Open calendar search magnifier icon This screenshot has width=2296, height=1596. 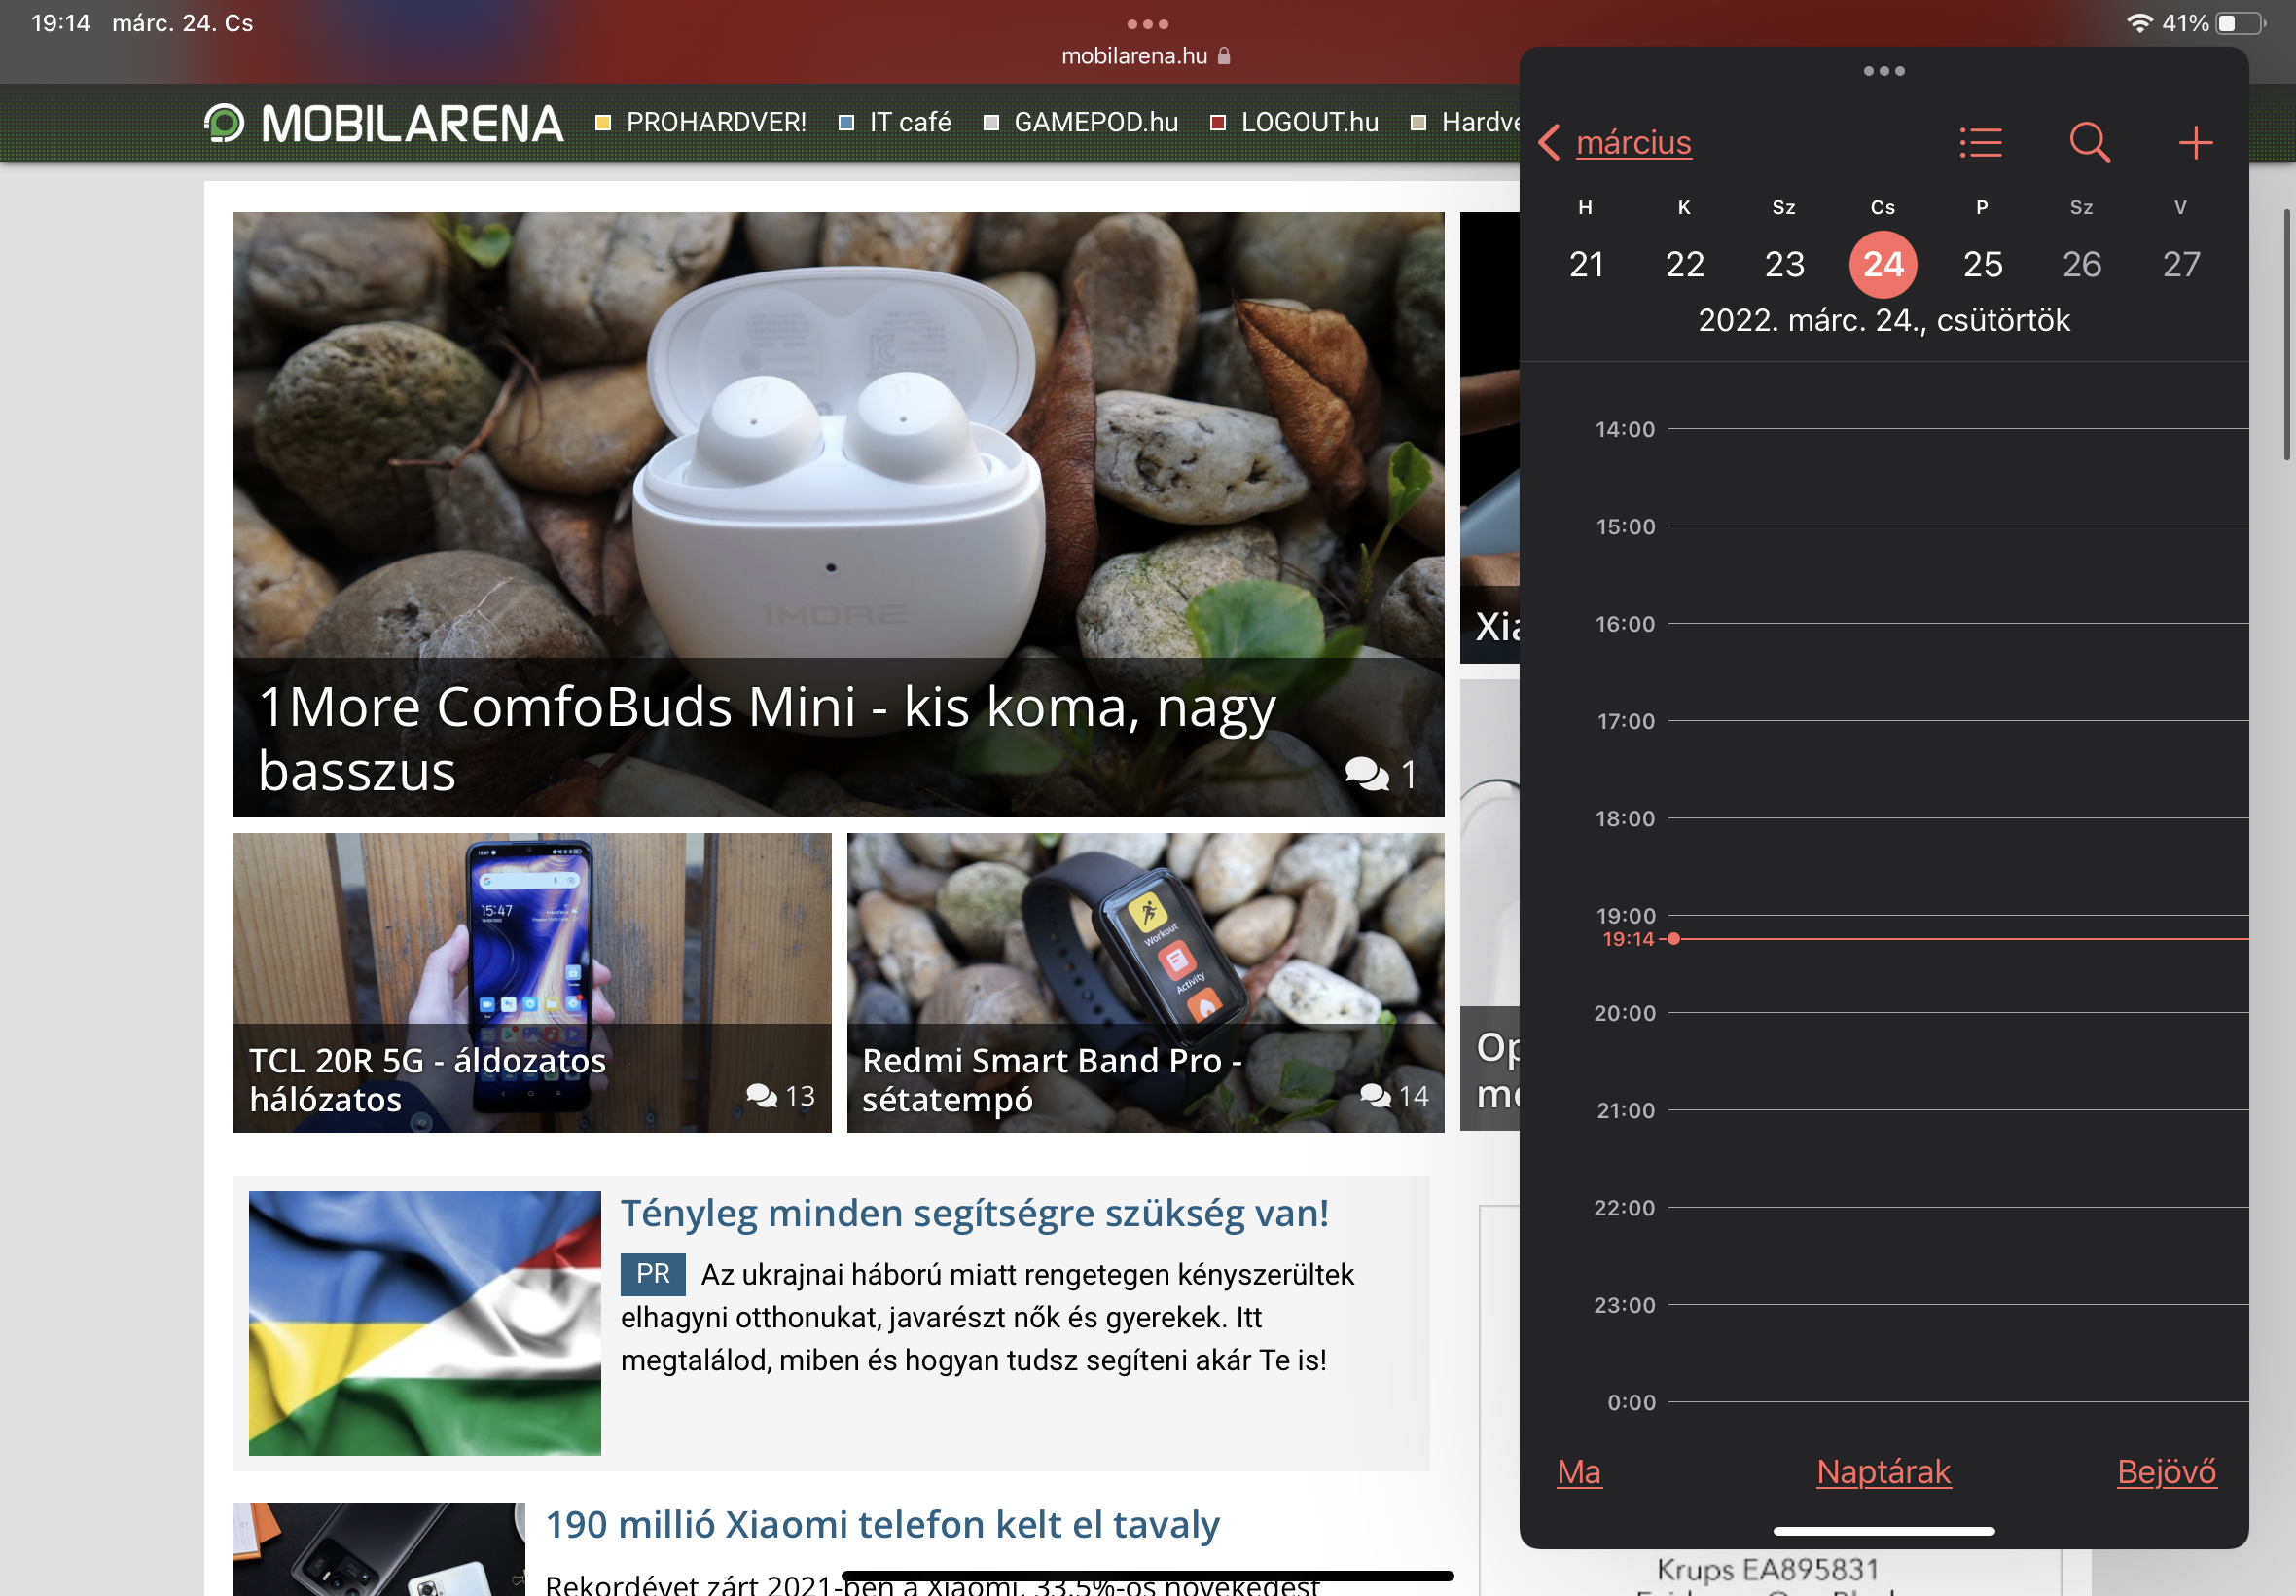2088,142
